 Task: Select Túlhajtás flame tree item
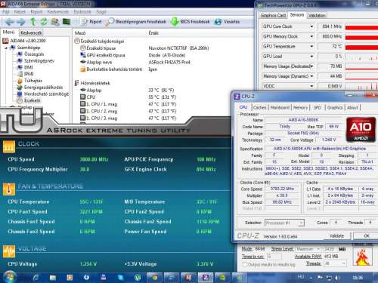point(29,81)
